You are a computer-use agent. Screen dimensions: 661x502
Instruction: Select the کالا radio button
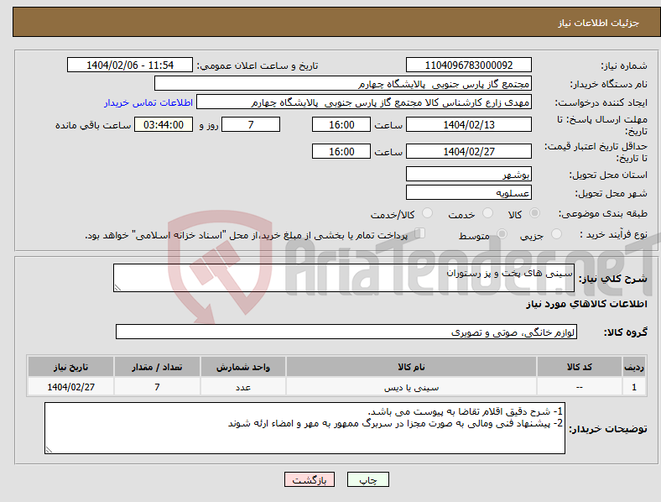pos(534,213)
